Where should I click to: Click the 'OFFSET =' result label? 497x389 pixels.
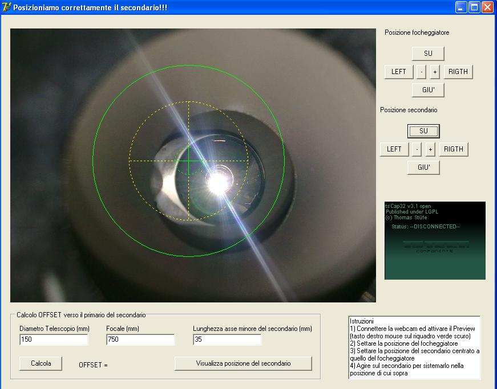click(93, 365)
